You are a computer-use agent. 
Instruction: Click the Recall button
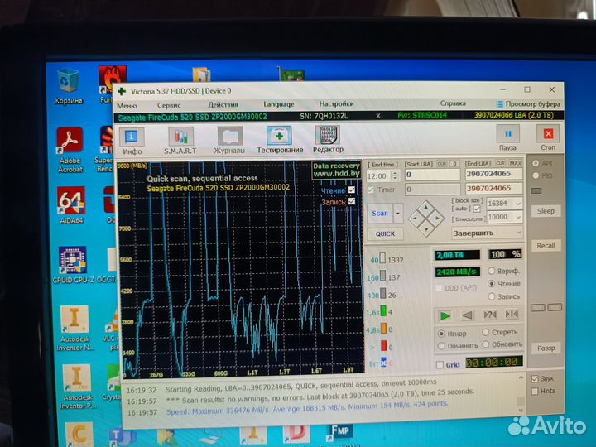tap(546, 246)
